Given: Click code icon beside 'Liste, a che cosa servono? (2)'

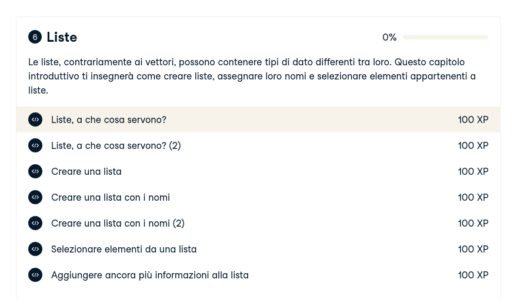Looking at the screenshot, I should (35, 145).
